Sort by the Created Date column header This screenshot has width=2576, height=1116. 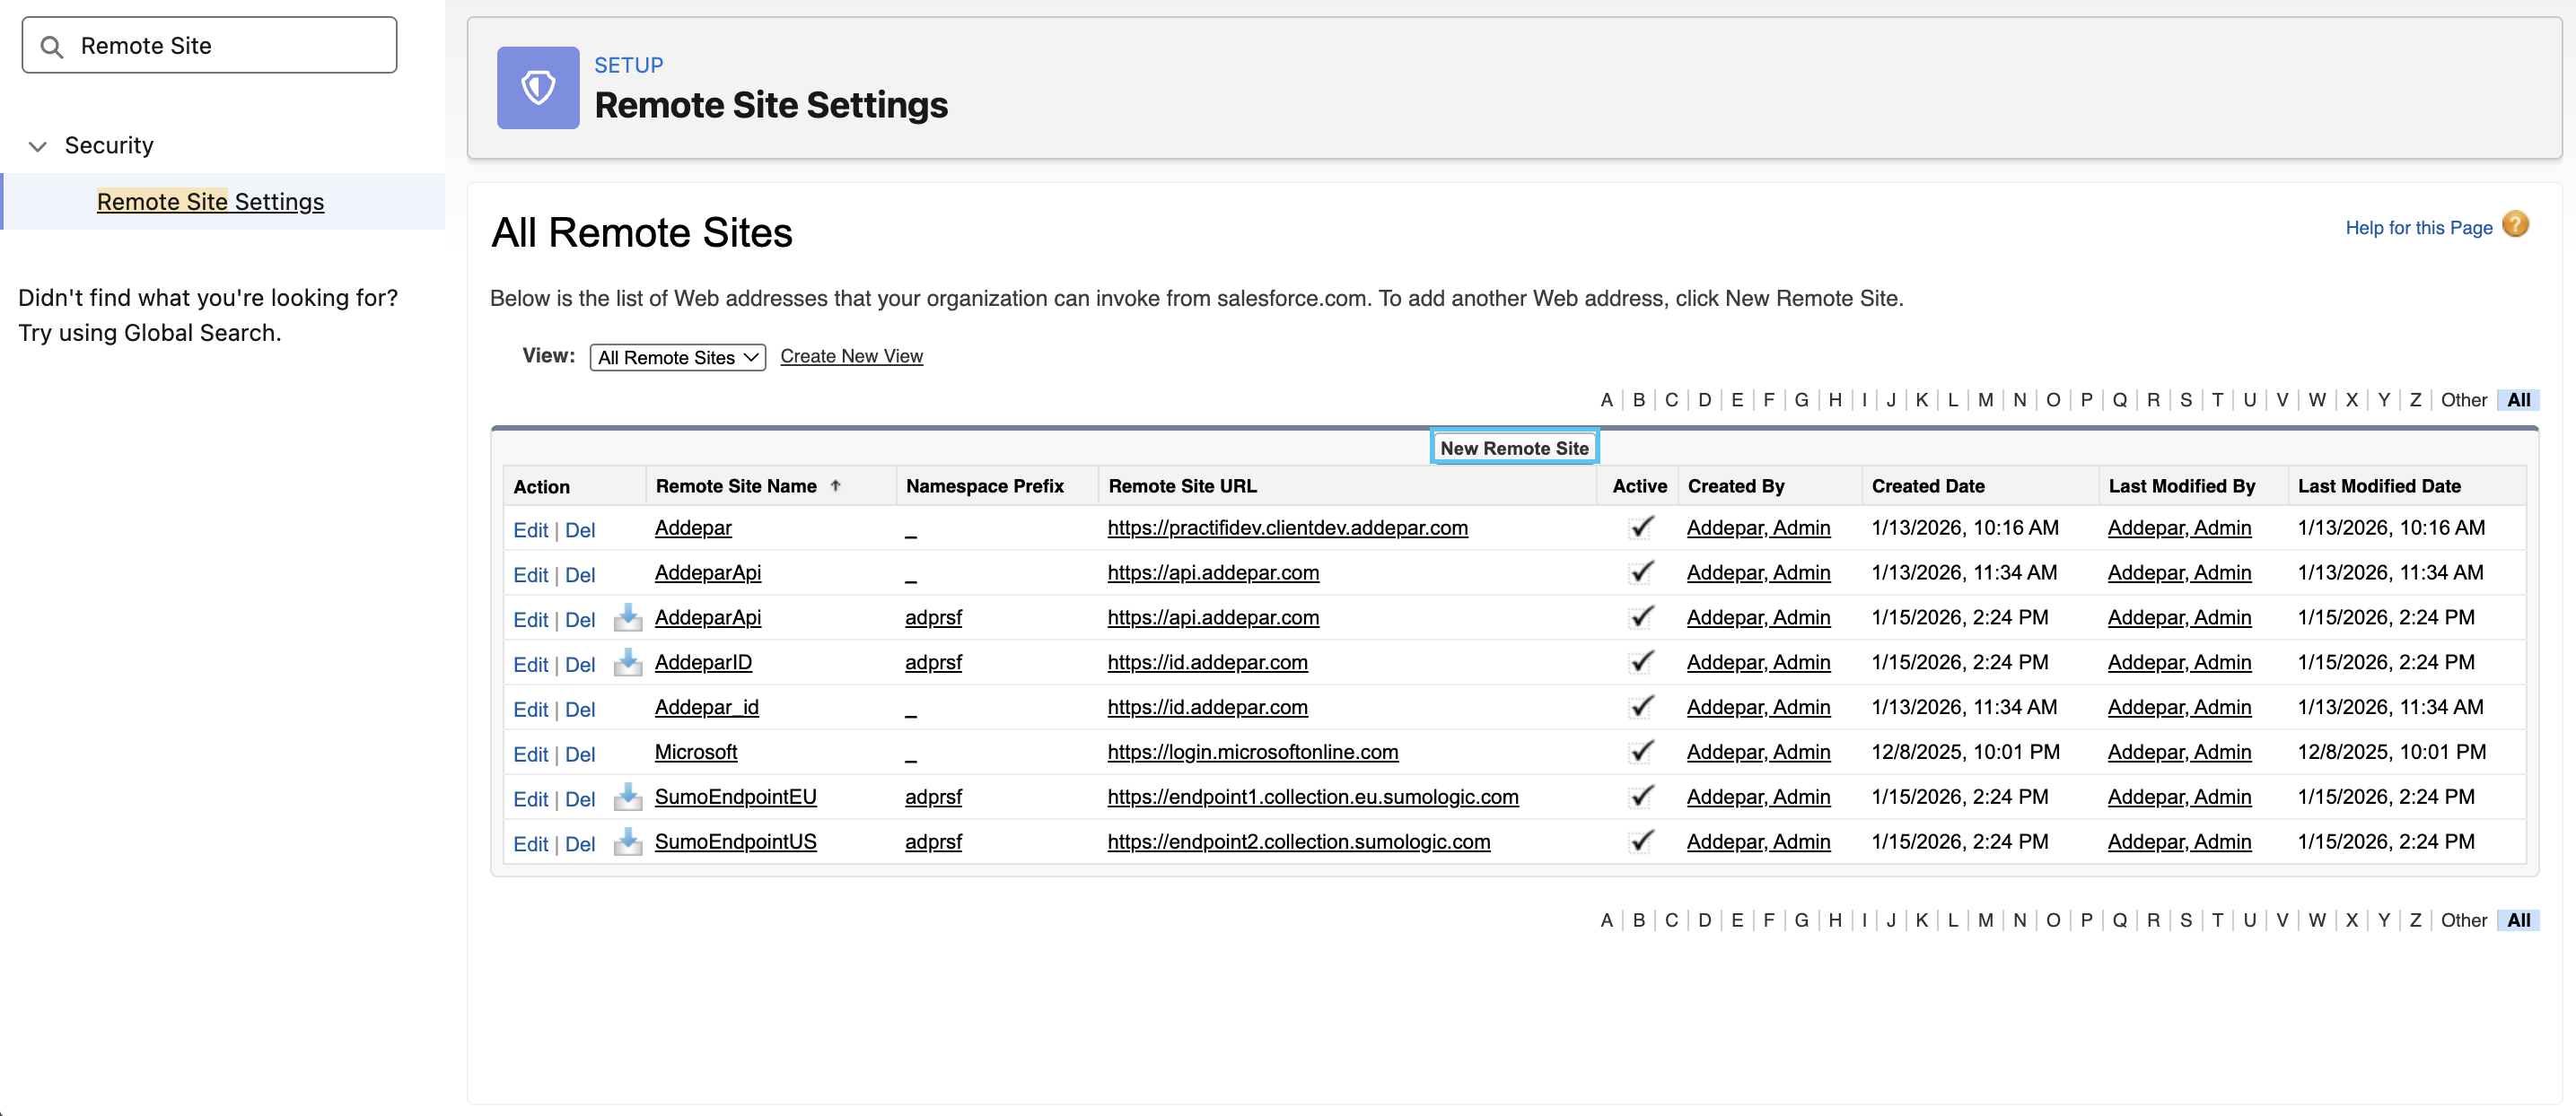(1927, 485)
